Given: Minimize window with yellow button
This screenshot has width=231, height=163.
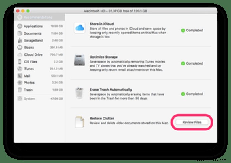Looking at the screenshot, I should point(23,11).
